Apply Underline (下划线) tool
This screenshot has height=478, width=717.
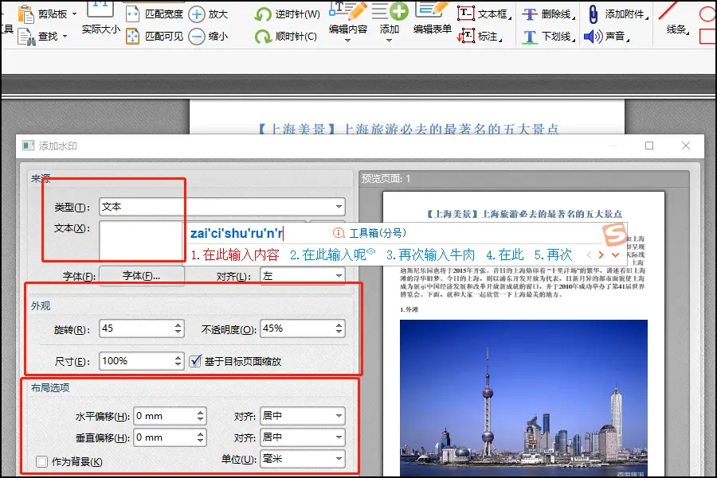tap(548, 36)
